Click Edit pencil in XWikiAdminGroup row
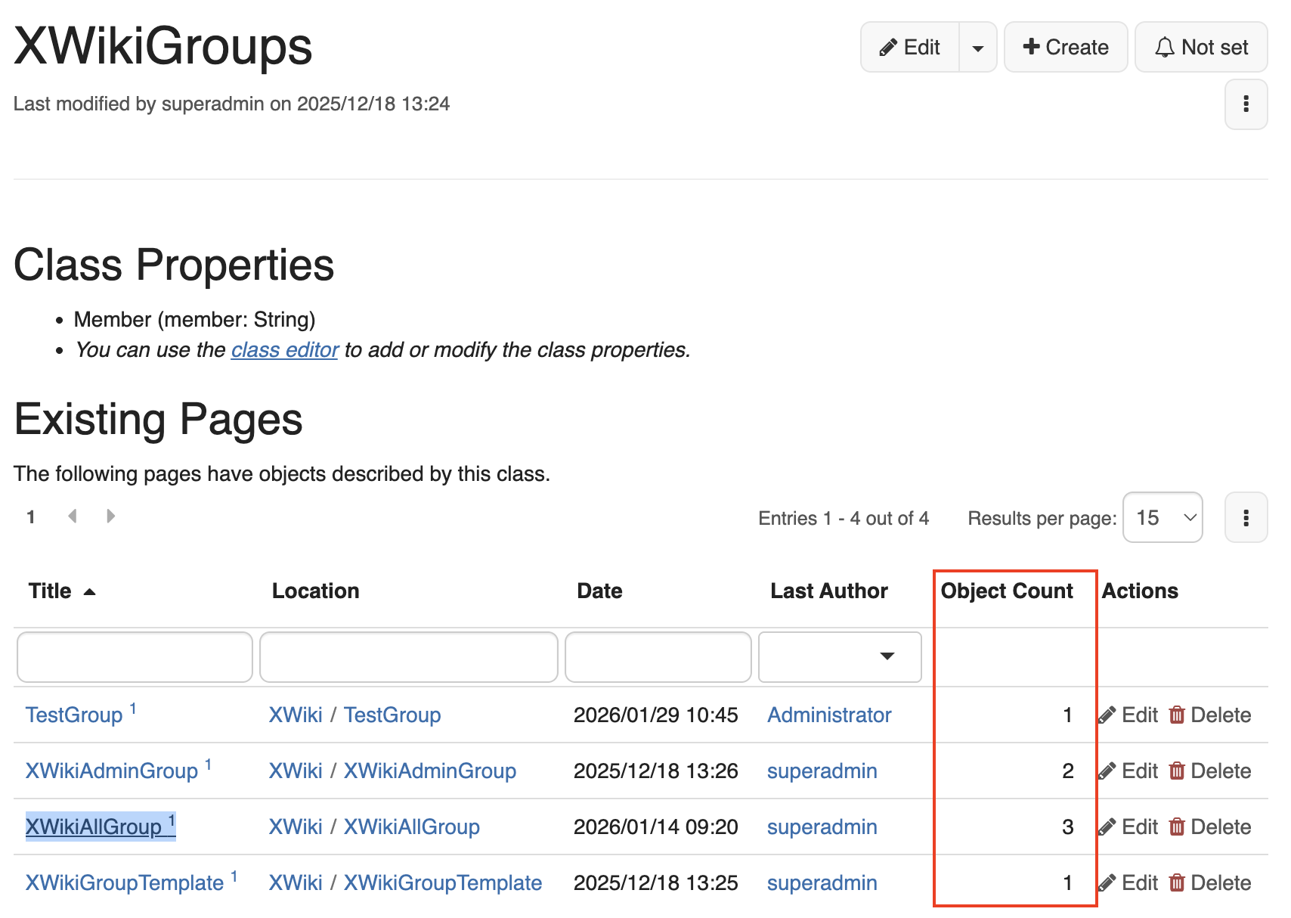This screenshot has height=918, width=1291. [1128, 771]
